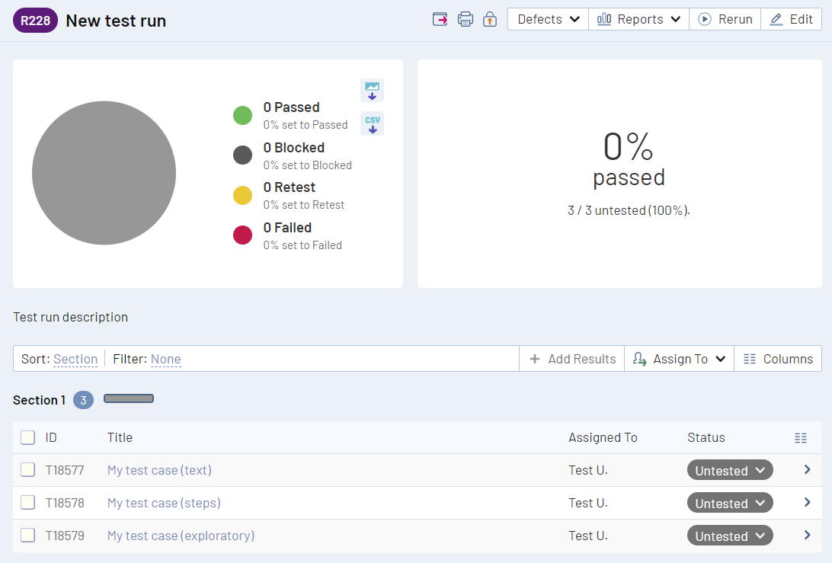This screenshot has width=832, height=563.
Task: Expand the Untested status dropdown for T18578
Action: tap(729, 503)
